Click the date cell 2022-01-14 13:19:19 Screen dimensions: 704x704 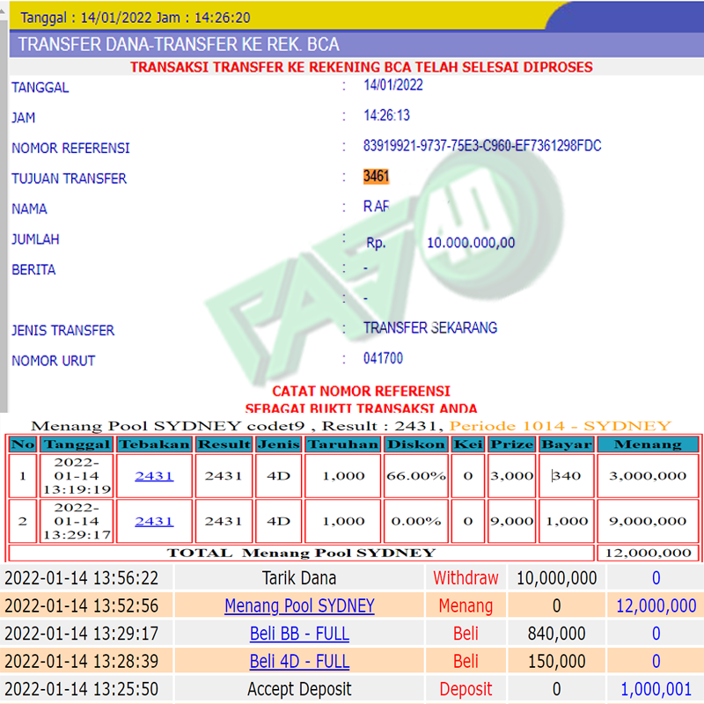click(x=77, y=476)
